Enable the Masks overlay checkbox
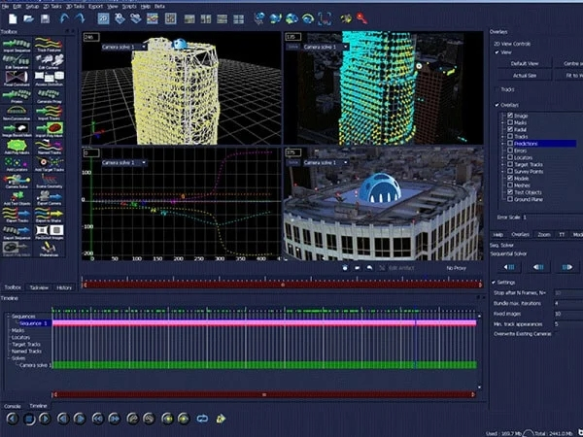The width and height of the screenshot is (583, 437). (x=508, y=122)
